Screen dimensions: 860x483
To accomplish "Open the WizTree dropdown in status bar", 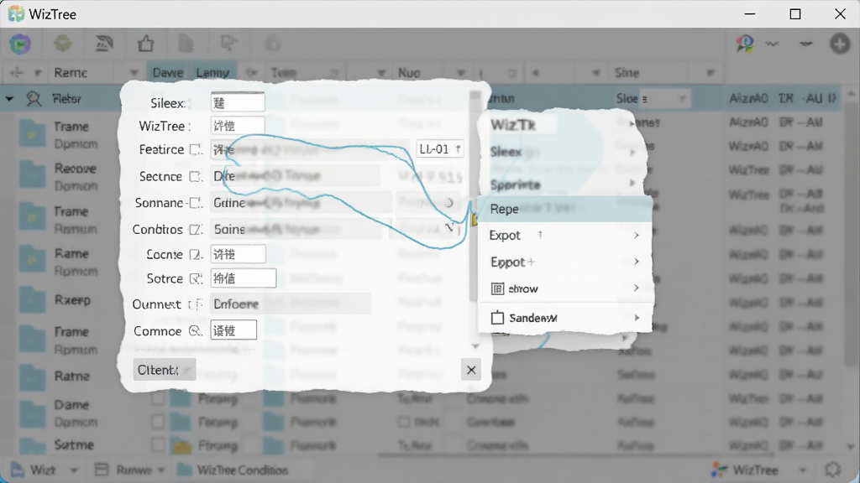I will (802, 470).
